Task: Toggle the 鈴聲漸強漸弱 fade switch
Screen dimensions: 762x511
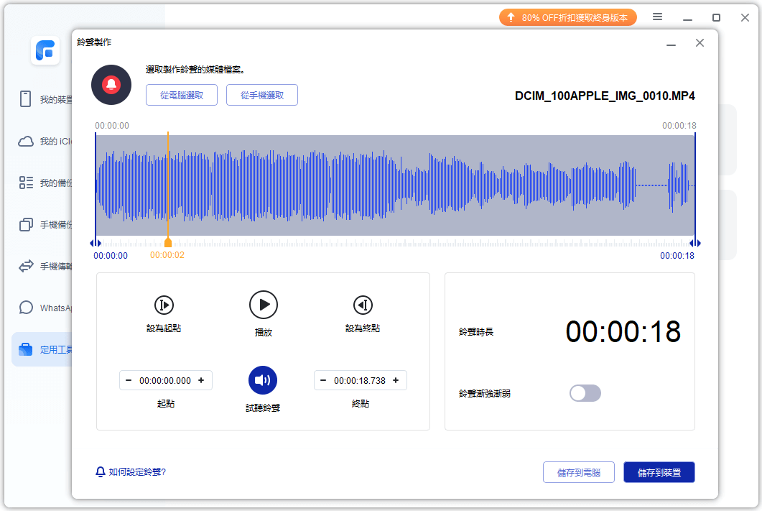Action: coord(585,393)
